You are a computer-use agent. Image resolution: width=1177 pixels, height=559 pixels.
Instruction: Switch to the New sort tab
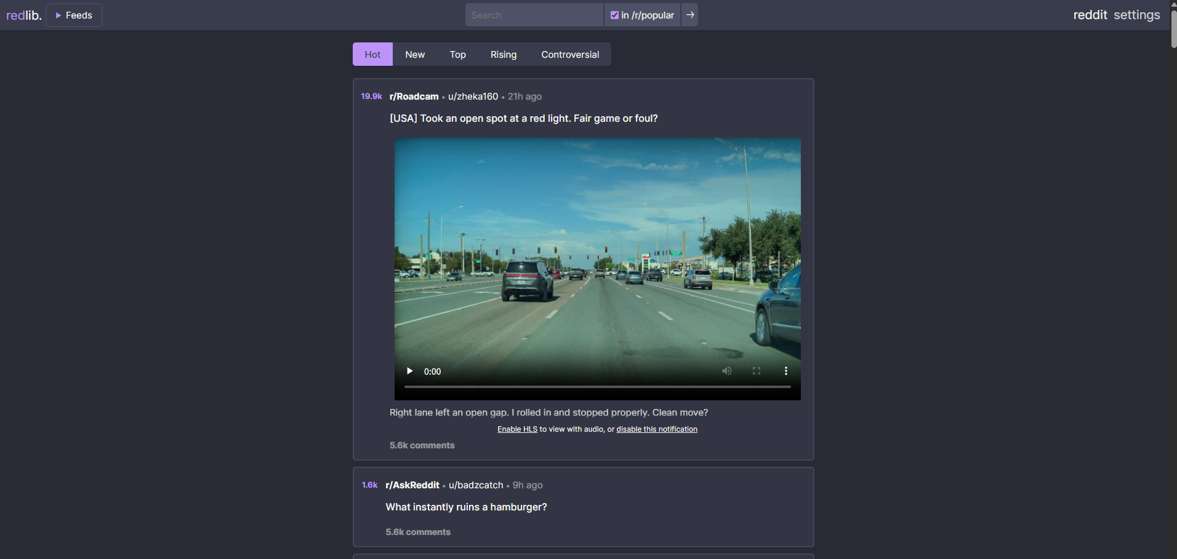[415, 54]
